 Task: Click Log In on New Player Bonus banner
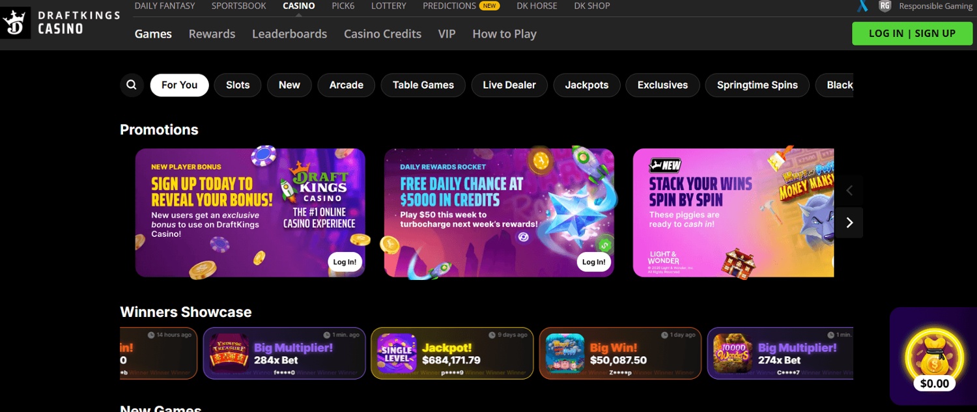[345, 262]
